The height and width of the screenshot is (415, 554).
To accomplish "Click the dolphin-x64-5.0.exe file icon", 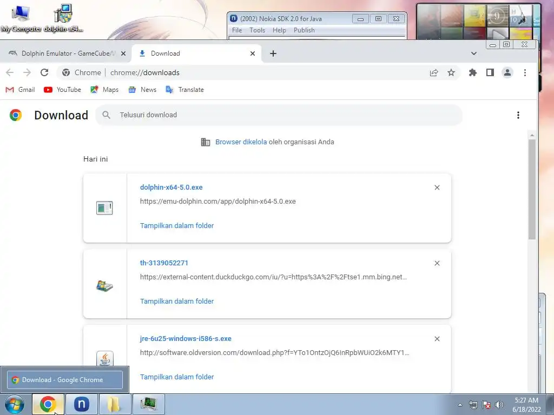I will 104,208.
